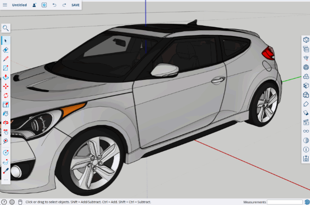Open the Materials panel
Viewport: 310px width, 205px height.
(306, 76)
